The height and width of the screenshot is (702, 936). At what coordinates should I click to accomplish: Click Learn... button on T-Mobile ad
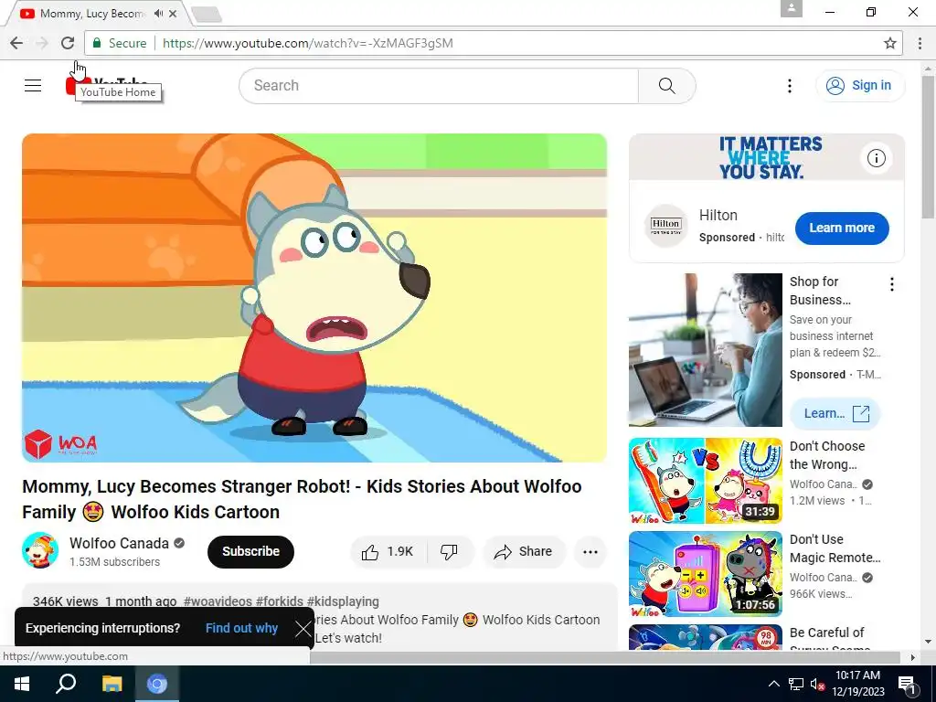tap(835, 414)
